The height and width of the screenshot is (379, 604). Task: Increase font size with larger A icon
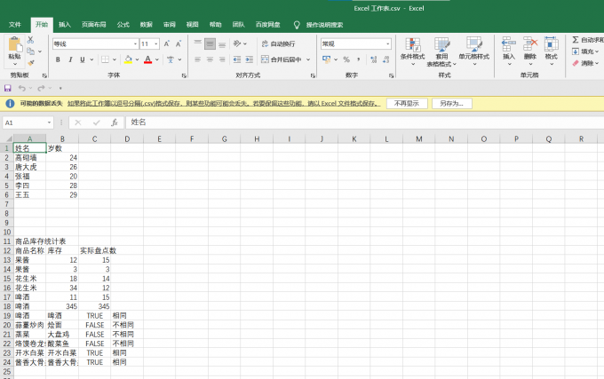[167, 43]
